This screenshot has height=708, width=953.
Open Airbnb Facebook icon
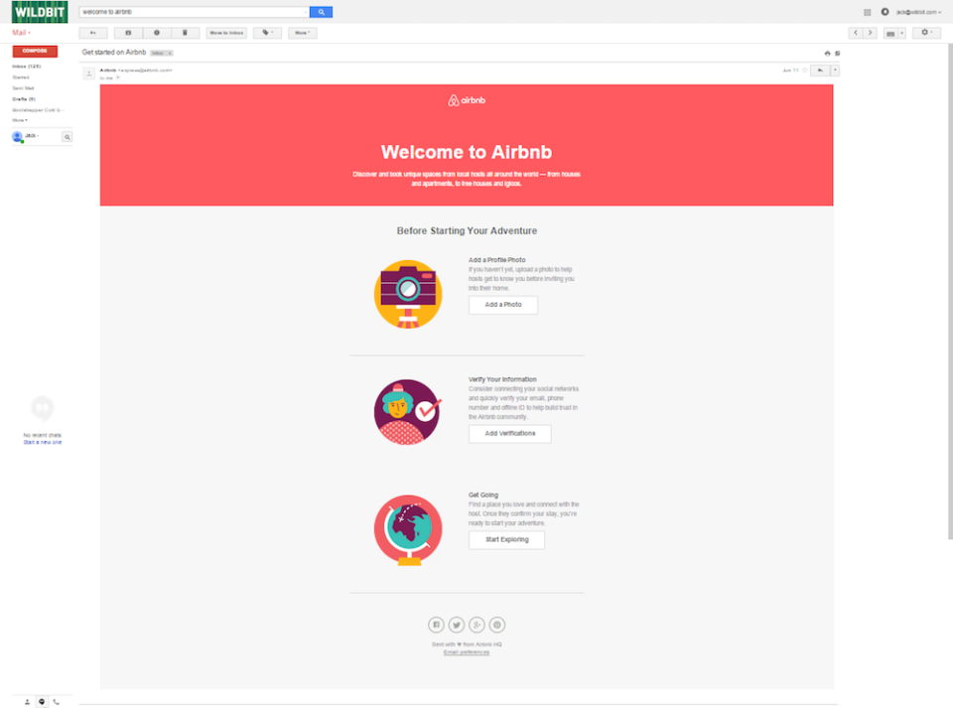(x=436, y=625)
